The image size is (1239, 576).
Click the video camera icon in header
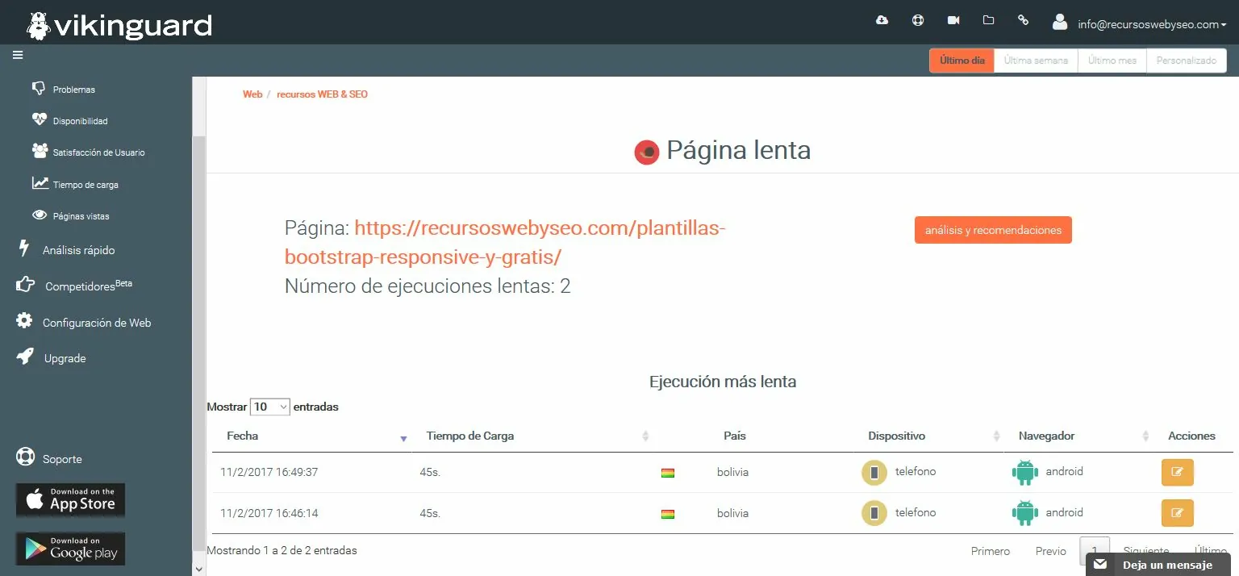(x=953, y=21)
